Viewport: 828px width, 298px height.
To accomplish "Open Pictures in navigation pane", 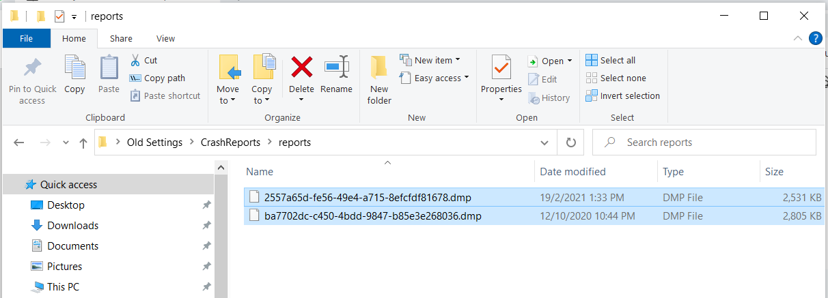I will (x=64, y=266).
